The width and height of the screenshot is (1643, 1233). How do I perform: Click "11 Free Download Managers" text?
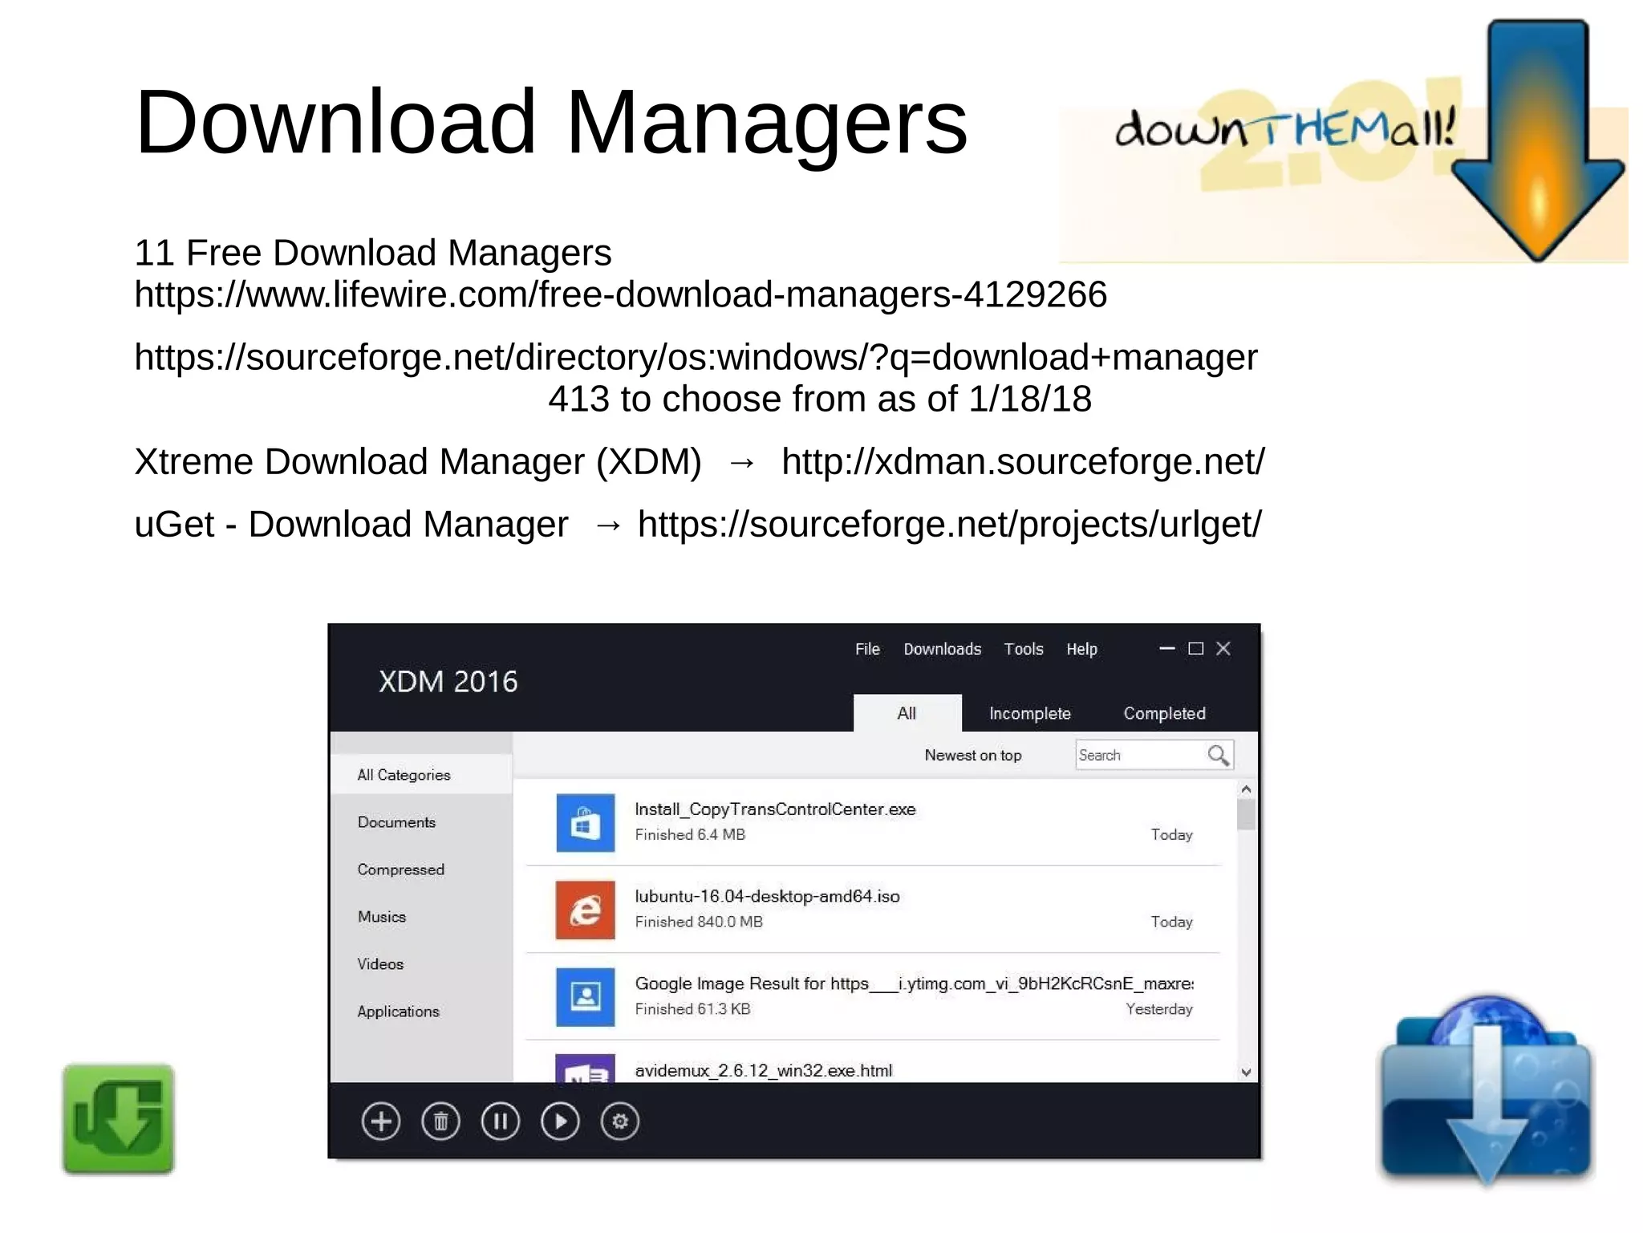(373, 253)
